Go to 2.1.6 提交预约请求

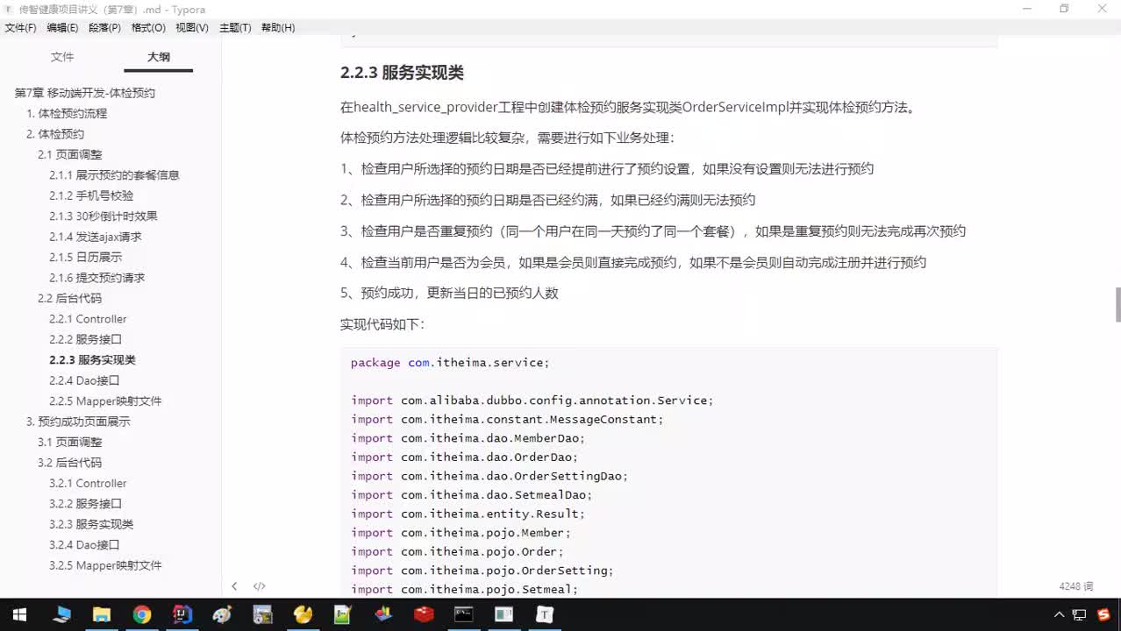click(x=97, y=278)
